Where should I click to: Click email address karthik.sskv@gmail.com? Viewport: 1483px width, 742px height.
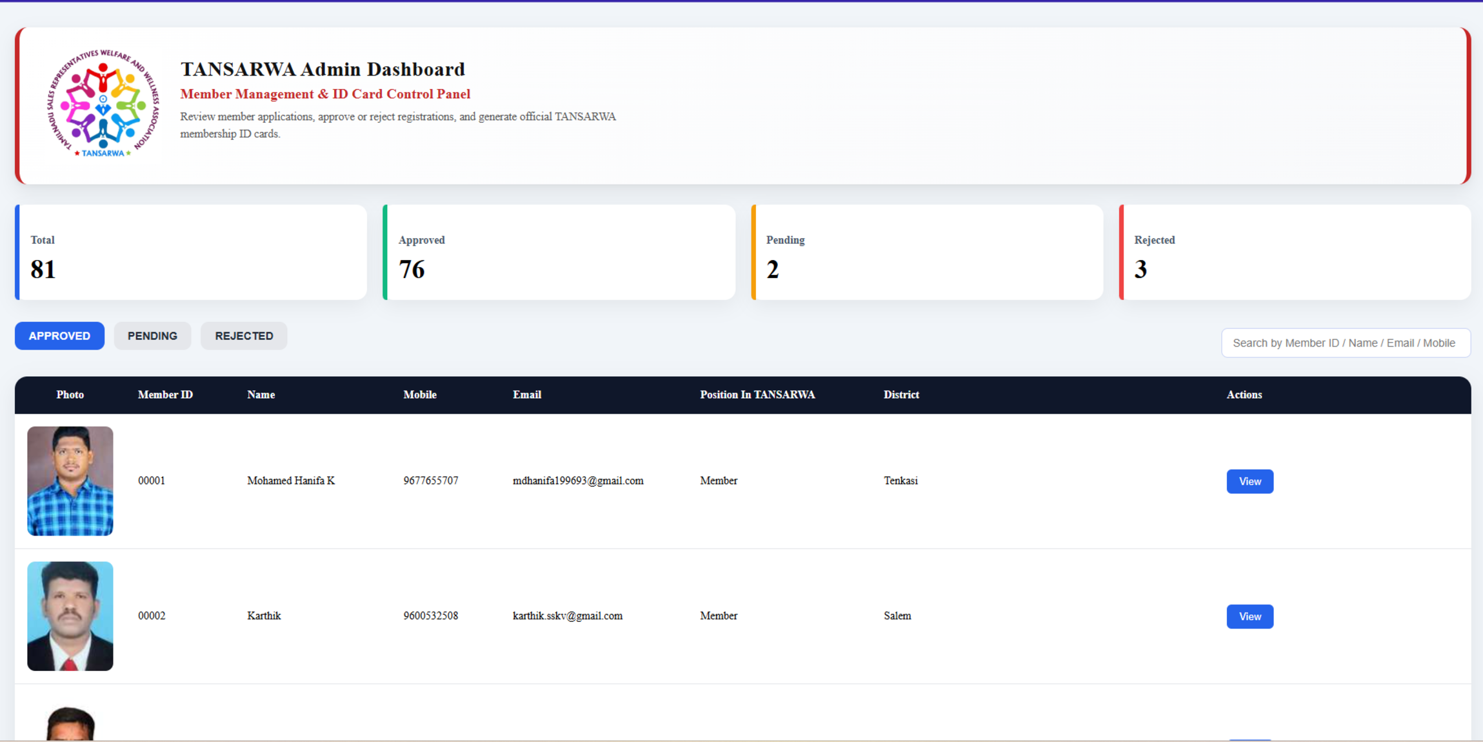[x=568, y=616]
